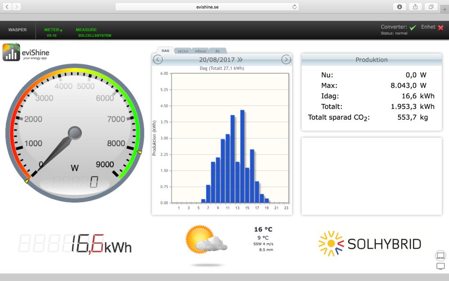
Task: Switch to the ÅR tab
Action: (x=218, y=51)
